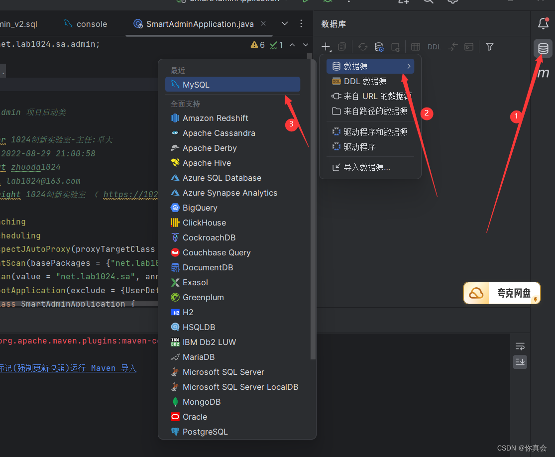This screenshot has width=555, height=457.
Task: Select ClickHouse data source
Action: tap(232, 223)
